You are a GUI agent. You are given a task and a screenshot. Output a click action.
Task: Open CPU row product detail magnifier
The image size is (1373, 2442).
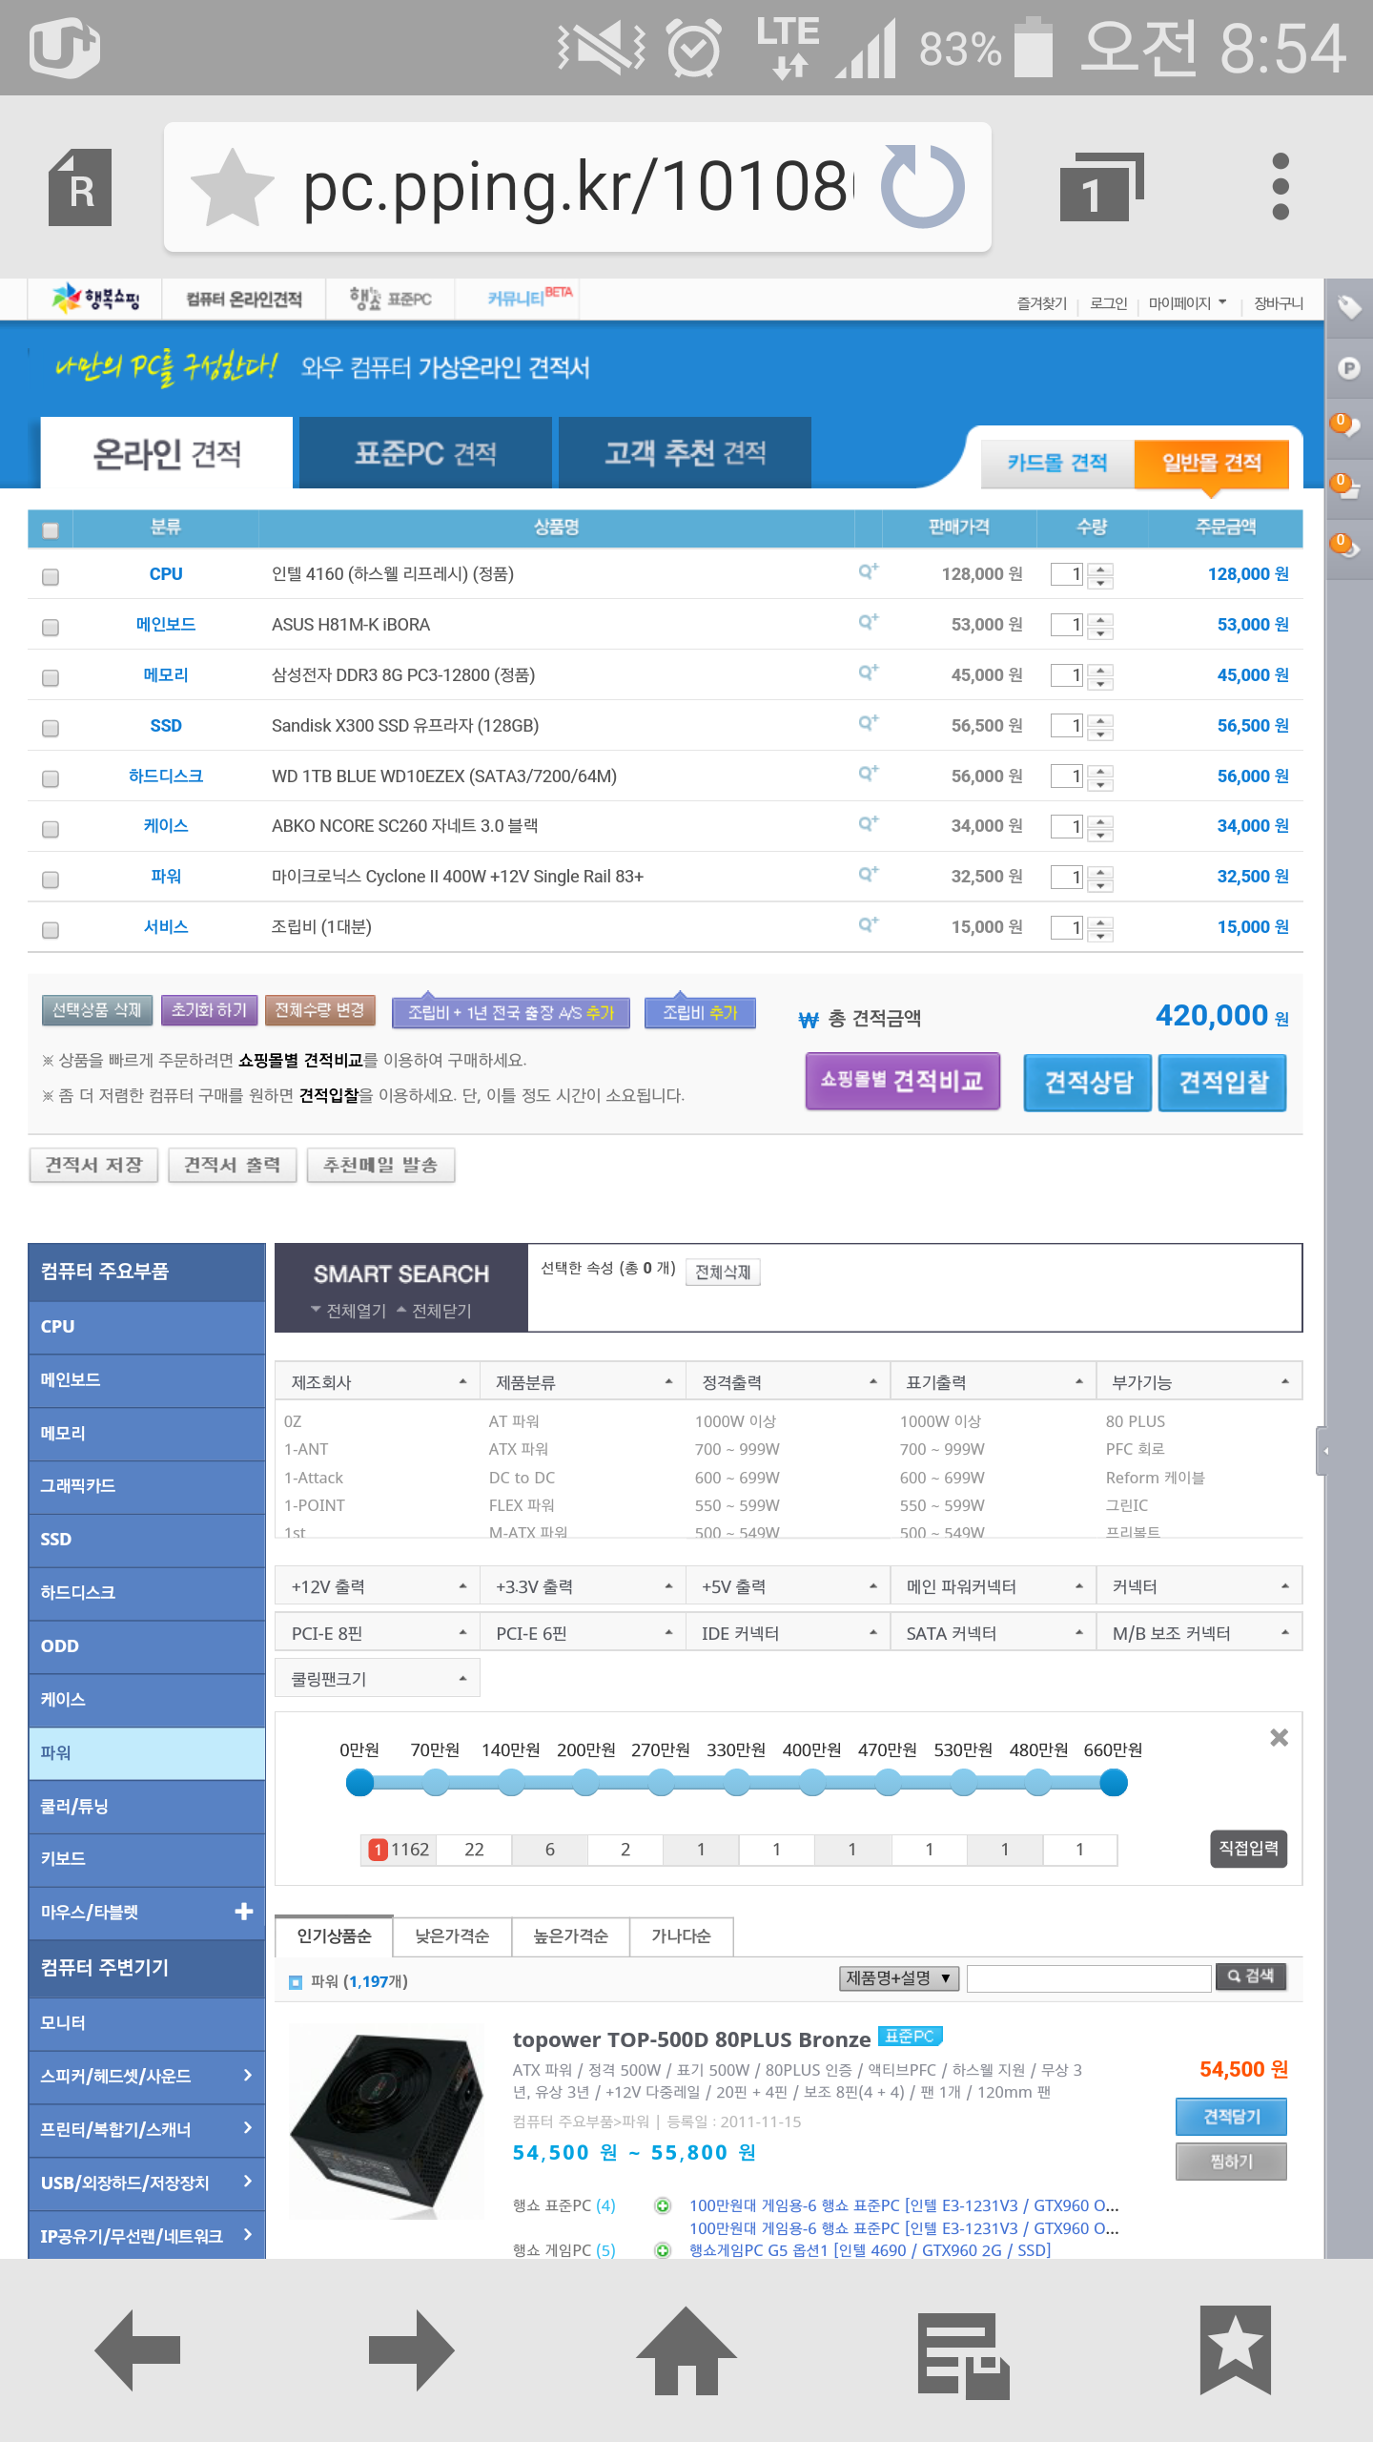coord(868,571)
